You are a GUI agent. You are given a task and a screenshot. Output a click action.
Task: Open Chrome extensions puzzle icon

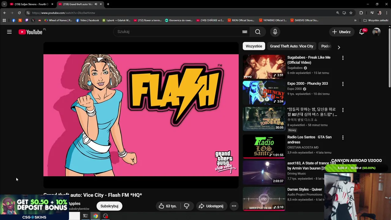[361, 13]
